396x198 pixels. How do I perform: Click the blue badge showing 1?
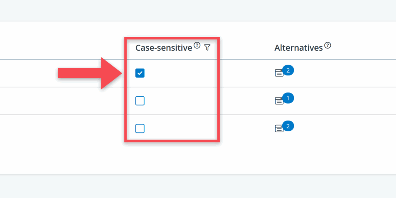click(288, 98)
